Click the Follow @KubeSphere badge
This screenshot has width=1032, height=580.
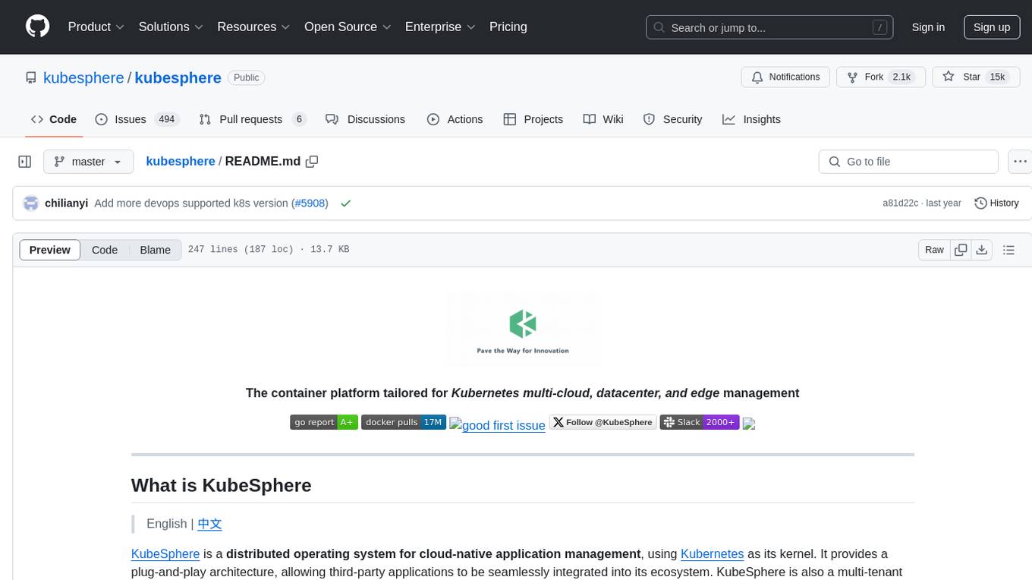pos(603,422)
